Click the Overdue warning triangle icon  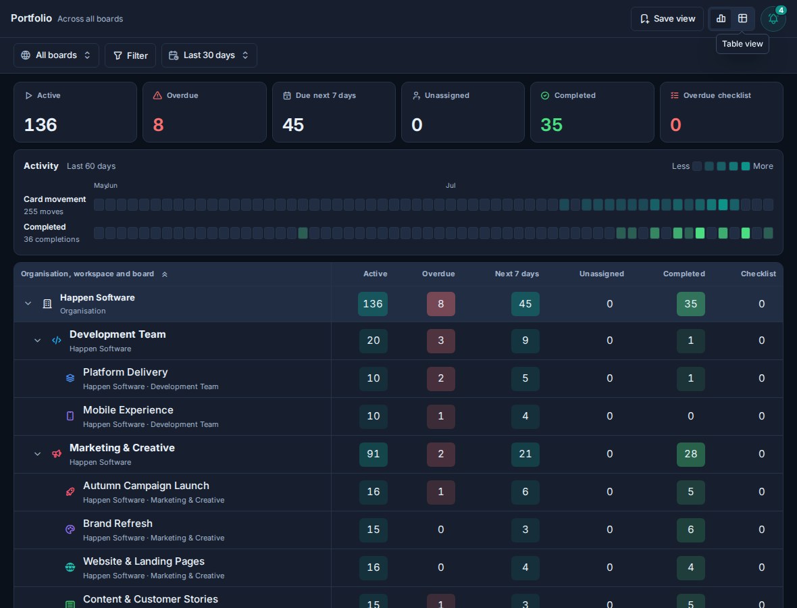(x=157, y=95)
